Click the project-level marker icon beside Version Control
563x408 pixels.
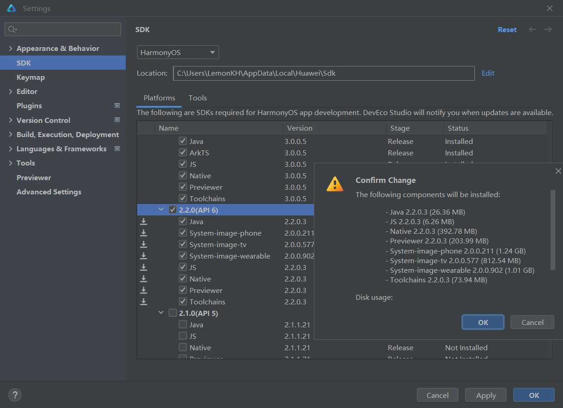[x=117, y=120]
